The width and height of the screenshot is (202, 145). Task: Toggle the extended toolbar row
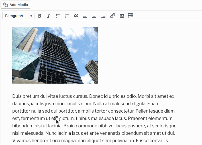click(x=131, y=16)
